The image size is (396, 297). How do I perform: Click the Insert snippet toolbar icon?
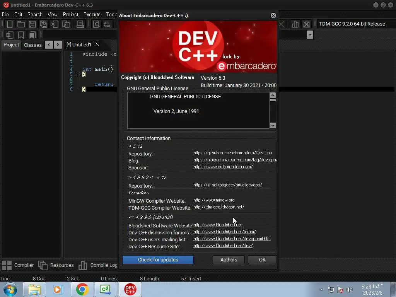point(10,35)
